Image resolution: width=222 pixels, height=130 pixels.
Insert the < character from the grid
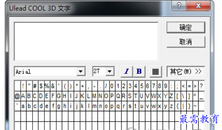pyautogui.click(x=183, y=86)
